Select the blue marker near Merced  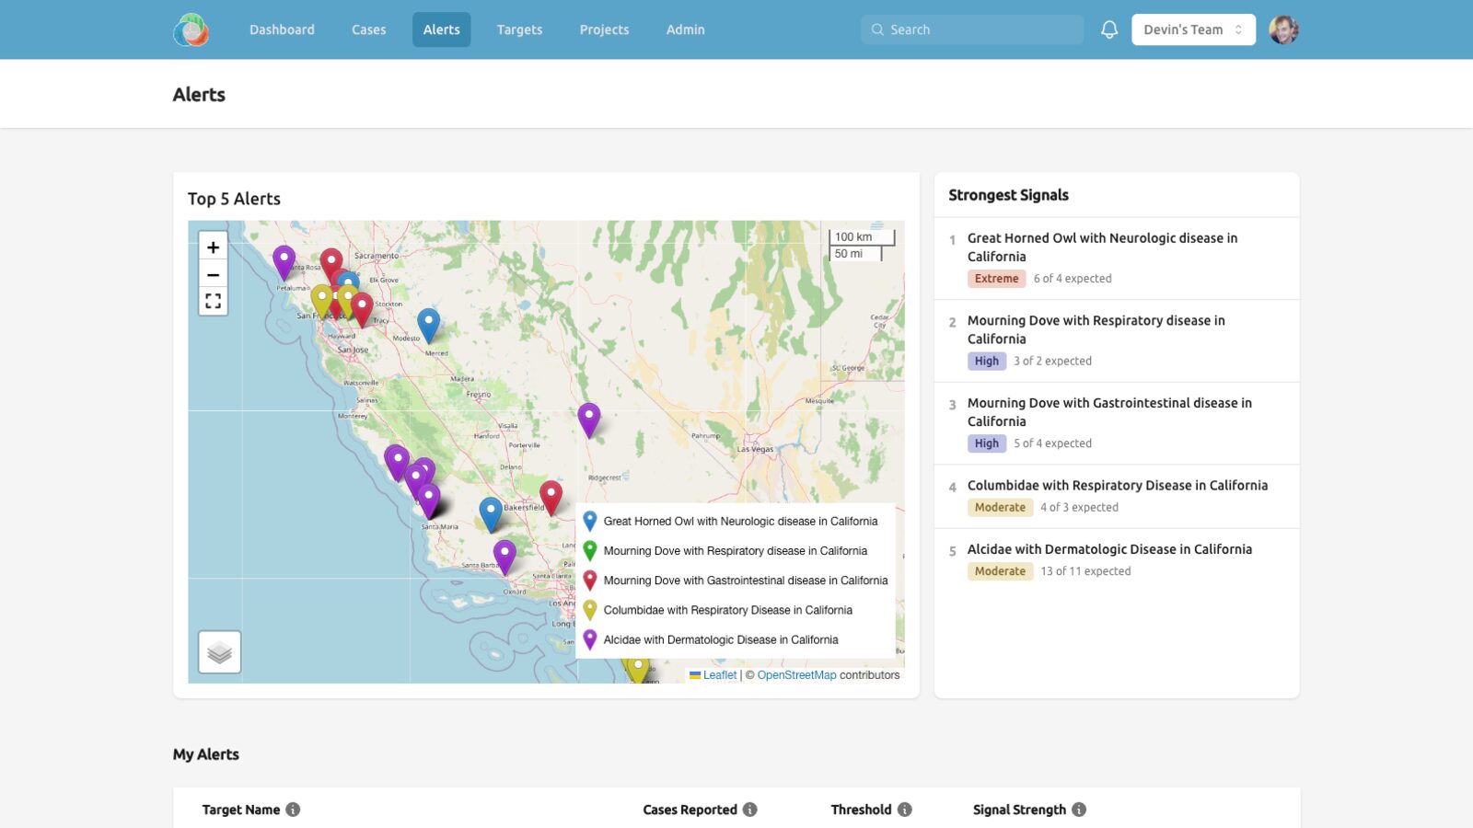(428, 325)
